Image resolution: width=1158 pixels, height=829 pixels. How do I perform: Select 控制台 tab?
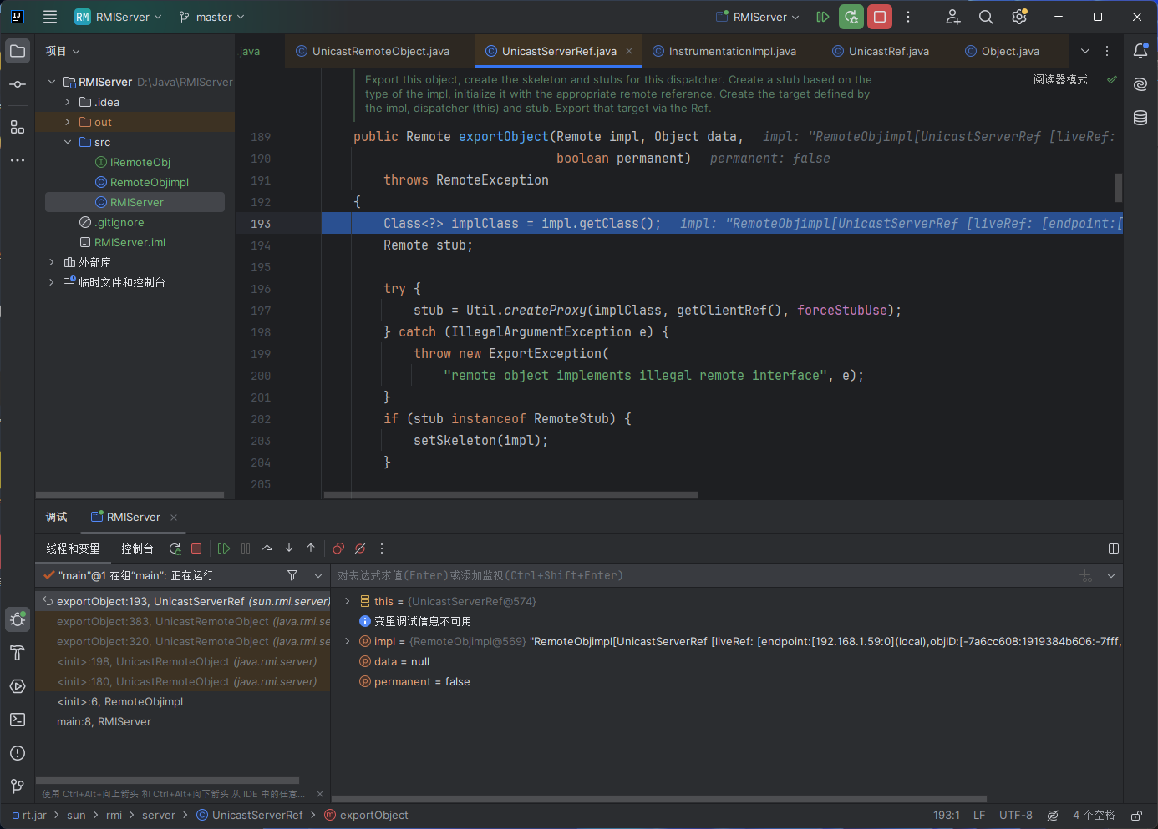pyautogui.click(x=137, y=548)
